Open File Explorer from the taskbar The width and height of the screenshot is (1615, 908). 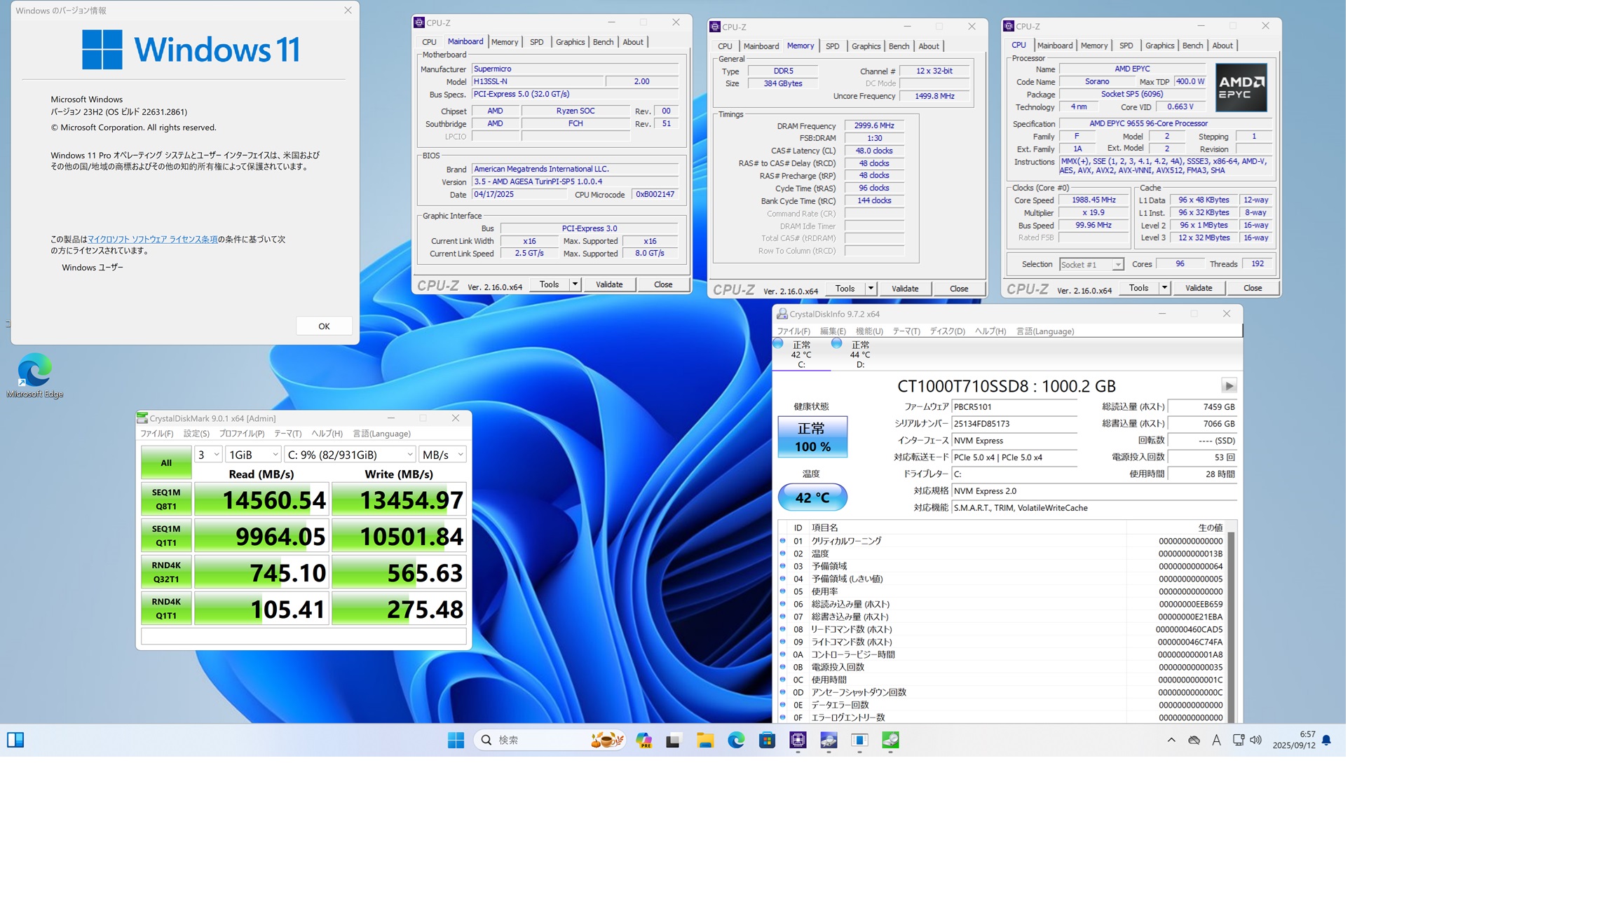(704, 740)
